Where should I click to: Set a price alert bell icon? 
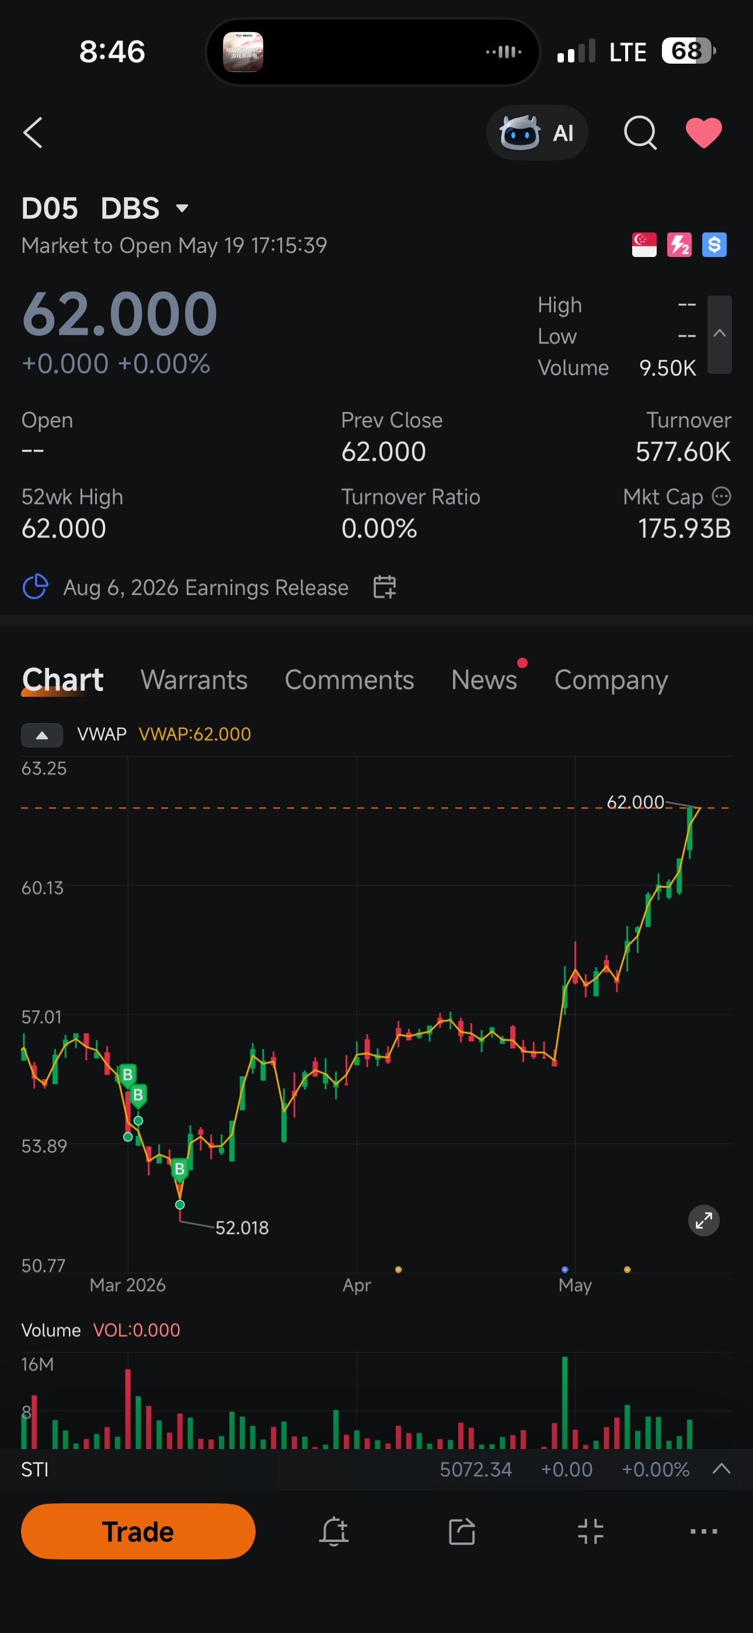coord(334,1532)
